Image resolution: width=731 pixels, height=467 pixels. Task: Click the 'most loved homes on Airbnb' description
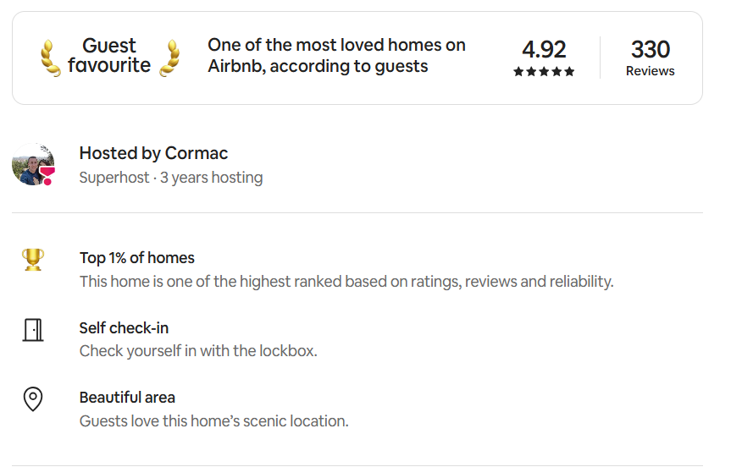point(336,56)
